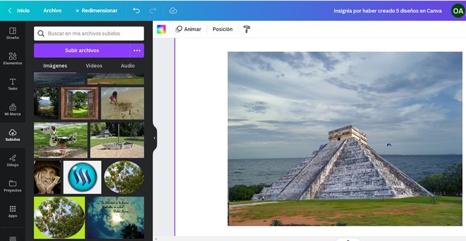Click the redo arrow

pyautogui.click(x=153, y=10)
